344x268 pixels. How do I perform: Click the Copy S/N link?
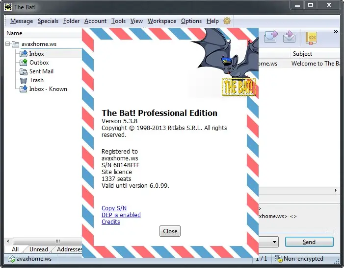click(x=114, y=208)
